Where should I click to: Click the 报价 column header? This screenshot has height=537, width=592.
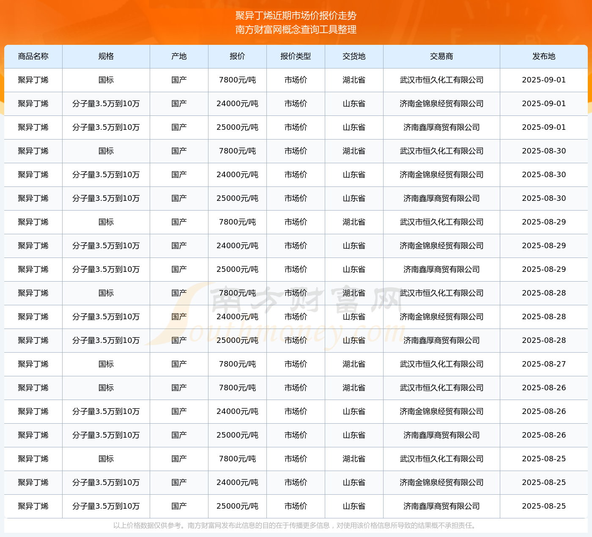pyautogui.click(x=237, y=56)
